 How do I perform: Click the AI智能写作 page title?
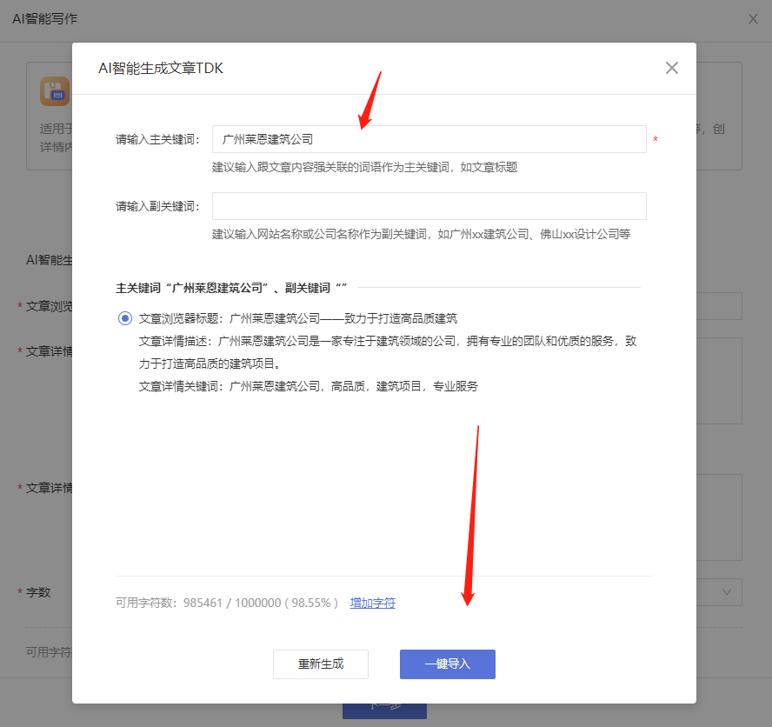tap(44, 18)
